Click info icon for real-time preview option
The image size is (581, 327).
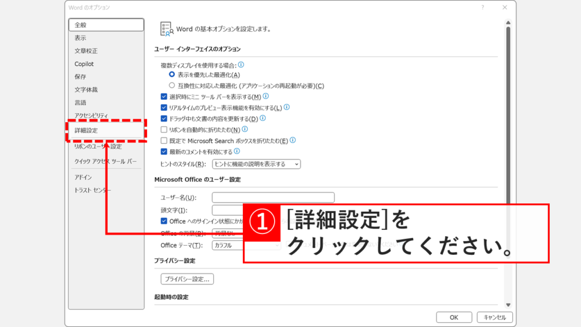(288, 108)
